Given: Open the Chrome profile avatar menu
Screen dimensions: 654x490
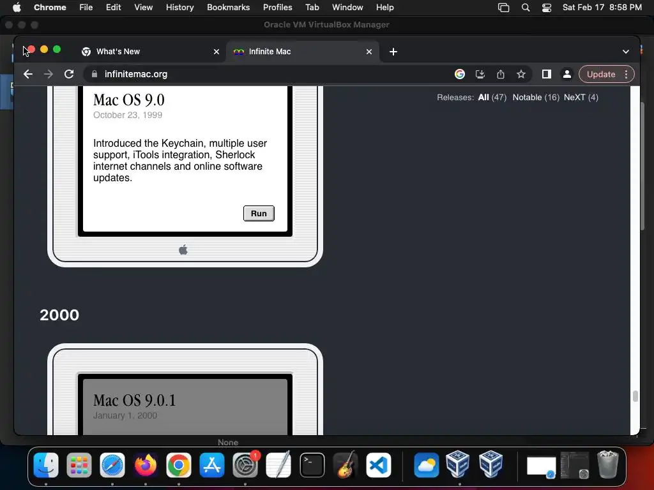Looking at the screenshot, I should pos(567,74).
